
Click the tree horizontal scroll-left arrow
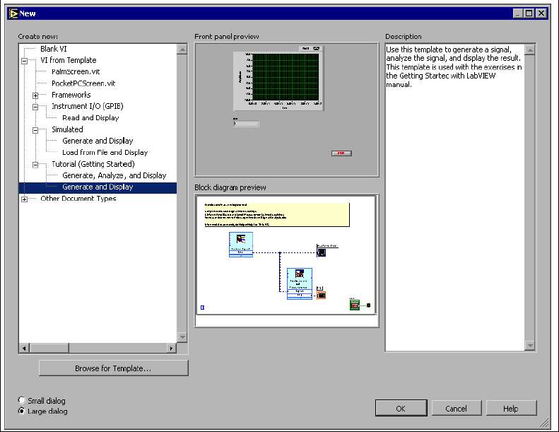tap(24, 348)
